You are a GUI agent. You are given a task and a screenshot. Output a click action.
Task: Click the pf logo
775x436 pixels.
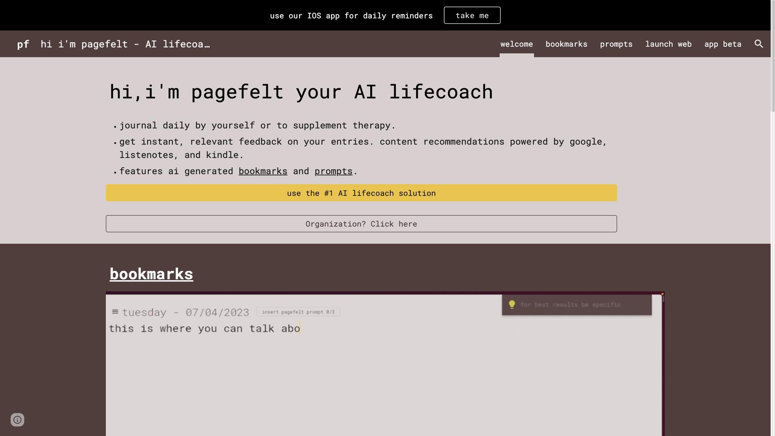[x=23, y=44]
